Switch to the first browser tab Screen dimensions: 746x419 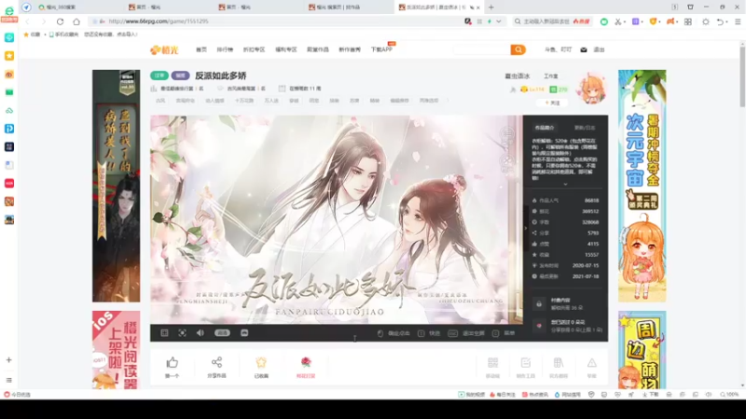click(x=78, y=7)
